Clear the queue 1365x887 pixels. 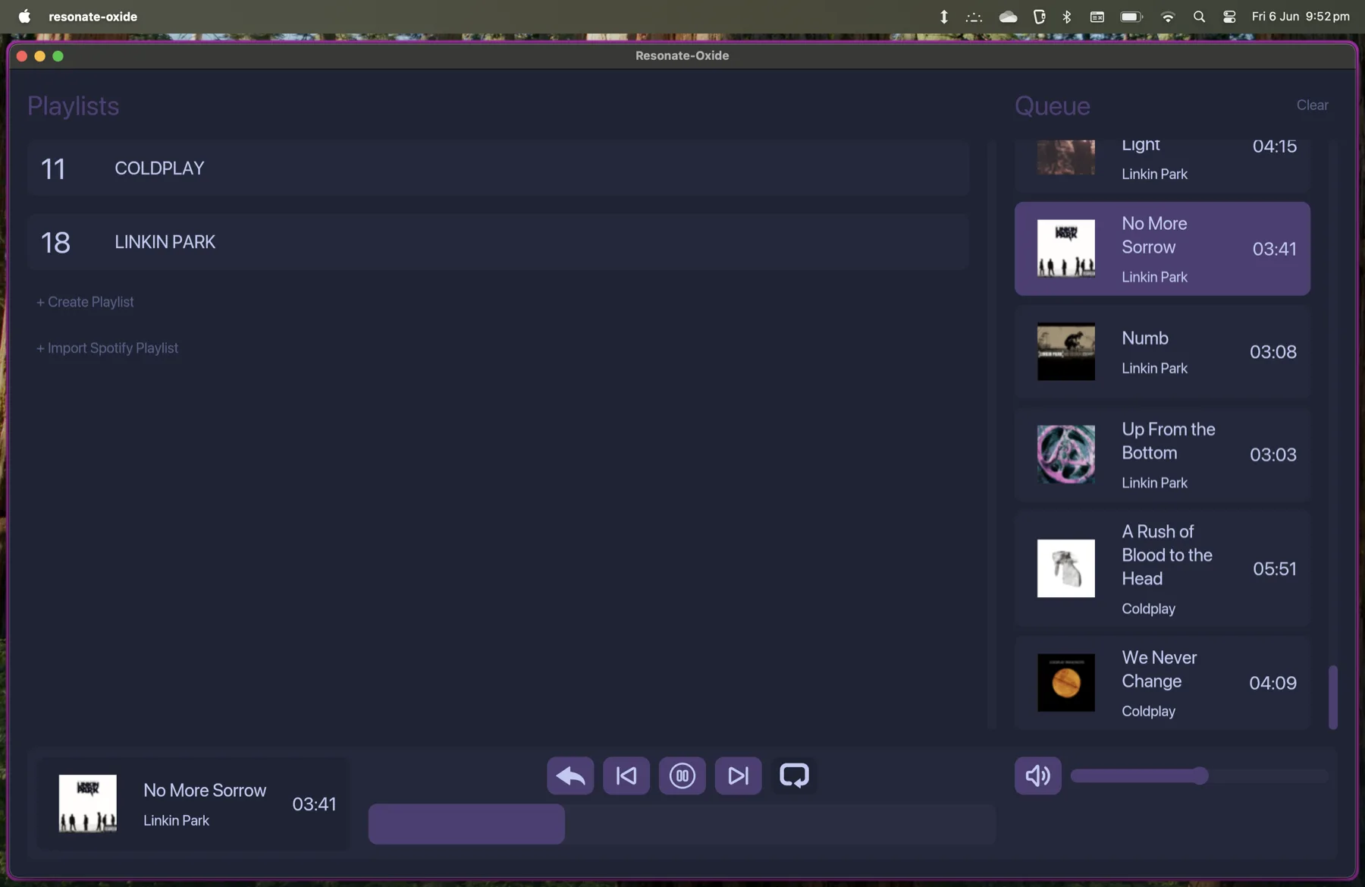(1312, 105)
